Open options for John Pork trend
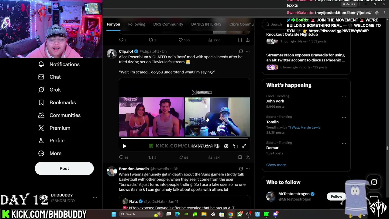This screenshot has height=219, width=389. tap(344, 97)
